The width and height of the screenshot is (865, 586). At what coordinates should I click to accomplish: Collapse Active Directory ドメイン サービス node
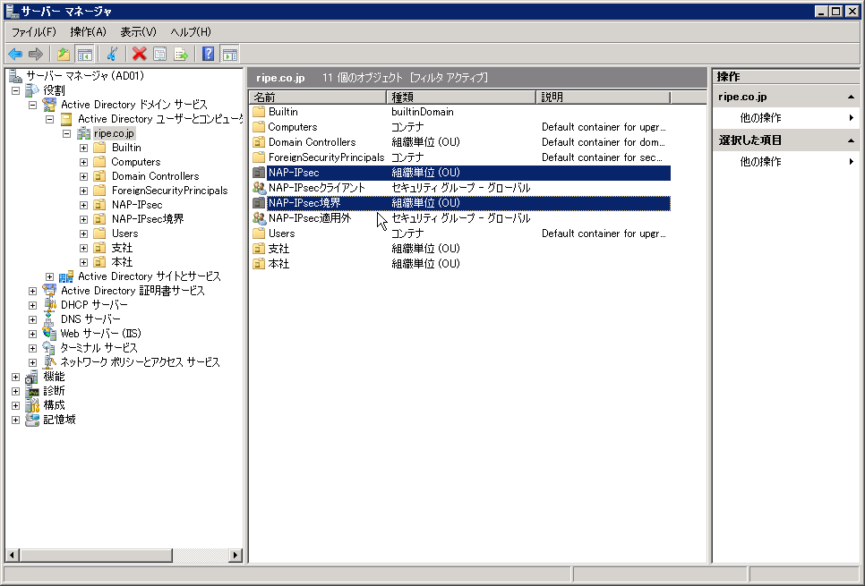[x=32, y=105]
